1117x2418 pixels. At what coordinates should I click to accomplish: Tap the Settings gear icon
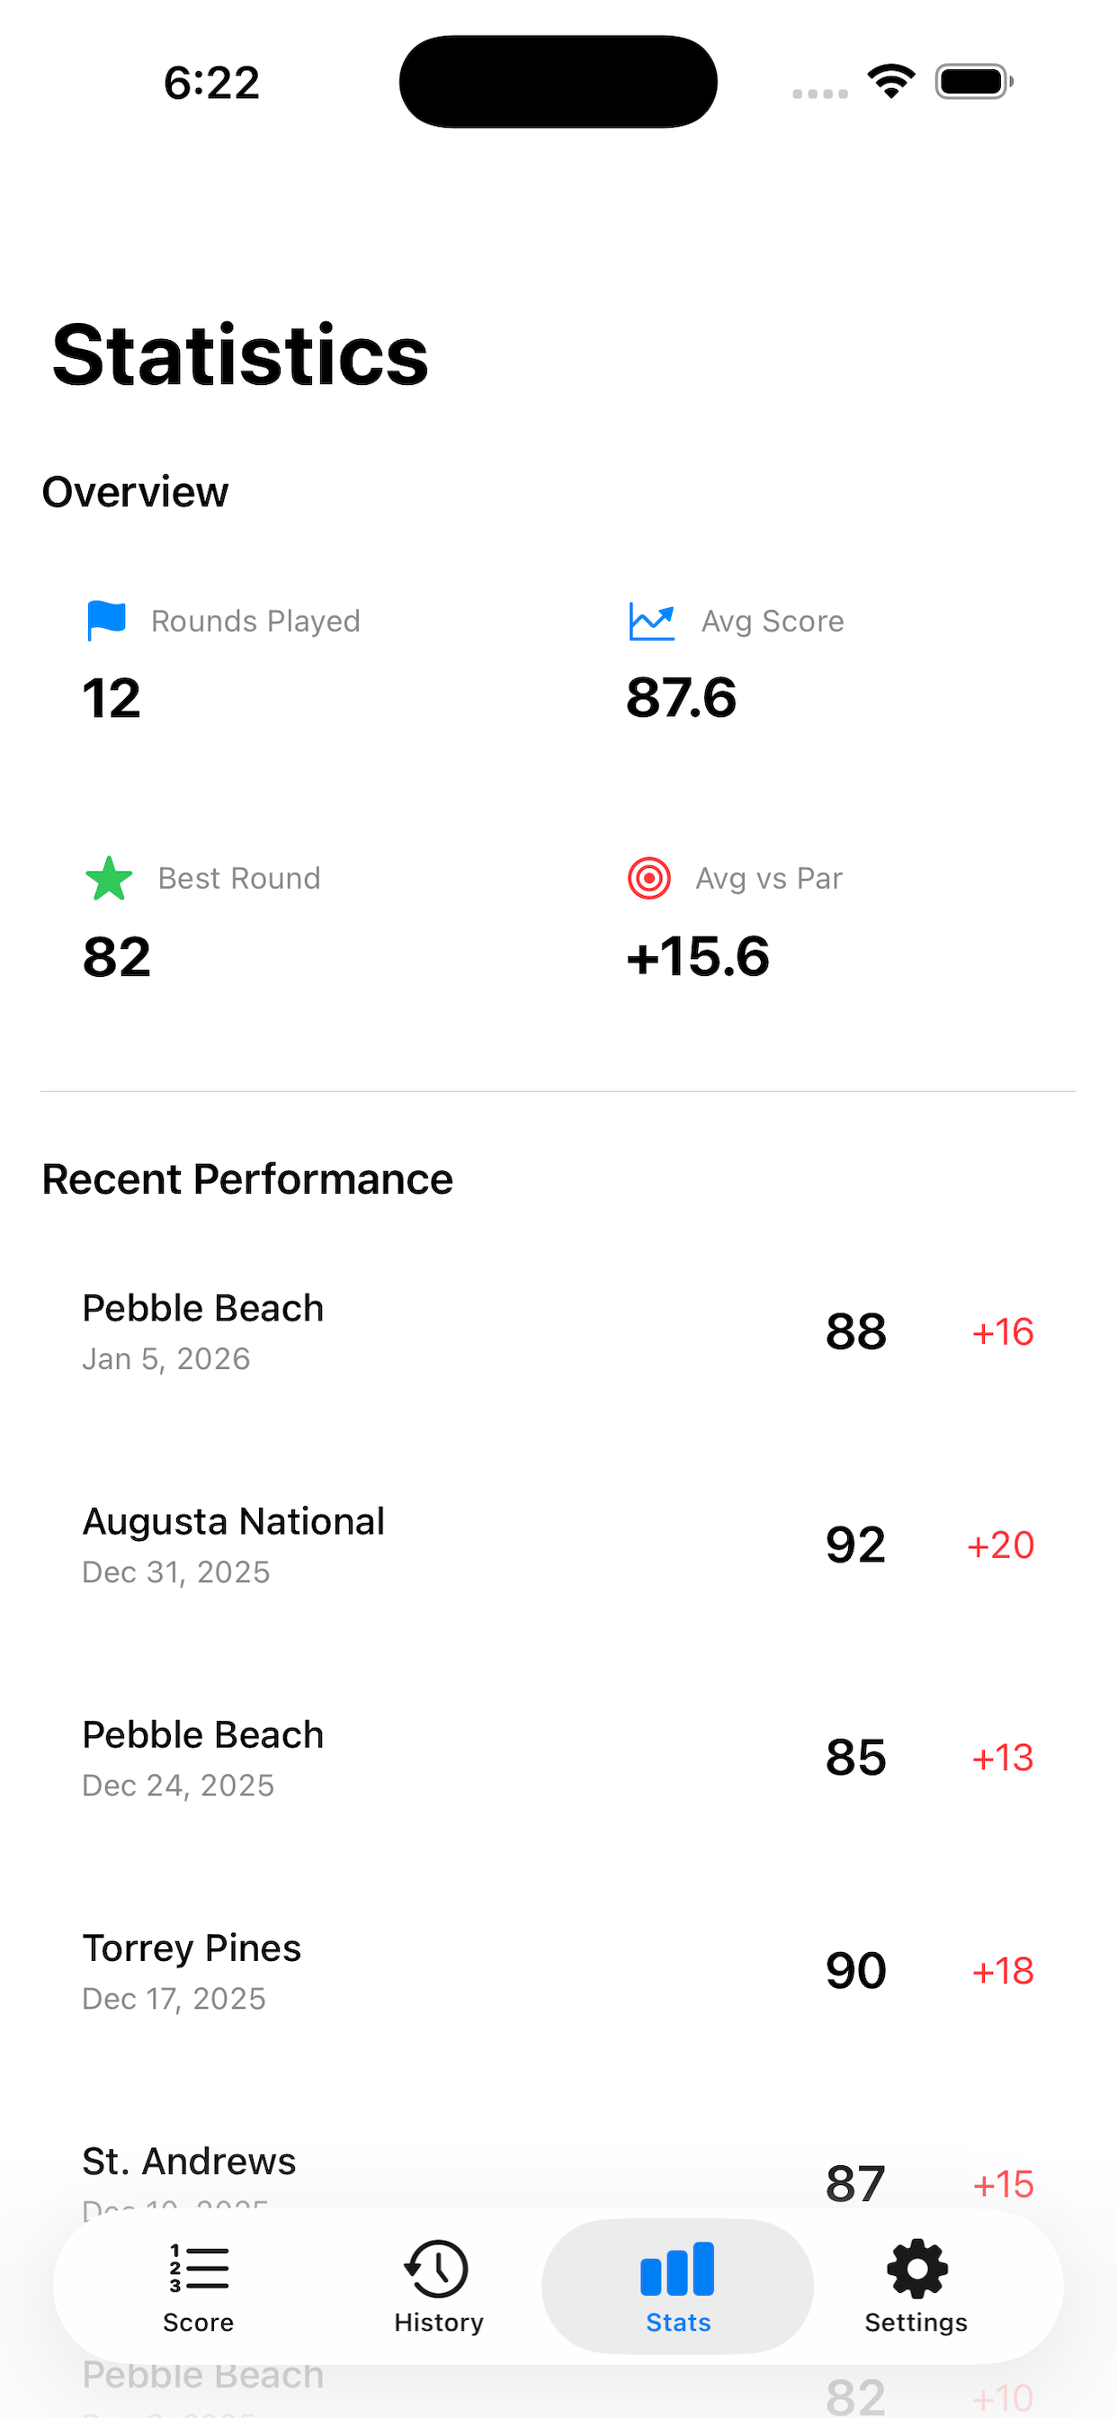tap(916, 2270)
